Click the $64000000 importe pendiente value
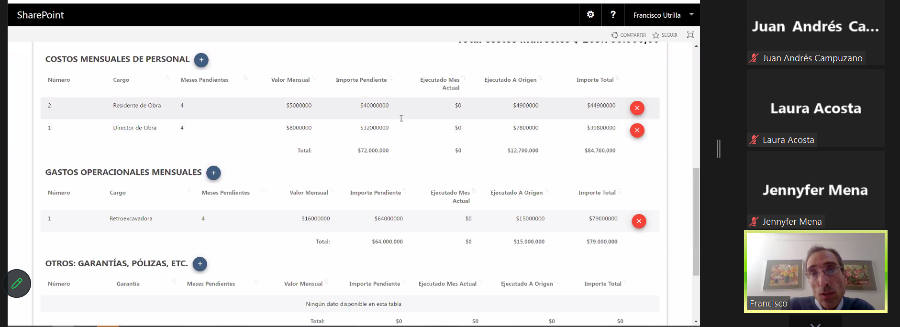Image resolution: width=900 pixels, height=327 pixels. (389, 218)
